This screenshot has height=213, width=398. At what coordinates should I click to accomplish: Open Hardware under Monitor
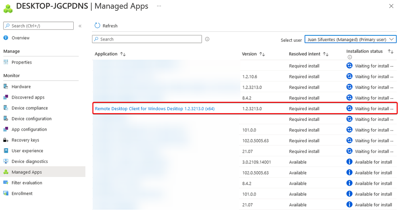pos(21,86)
